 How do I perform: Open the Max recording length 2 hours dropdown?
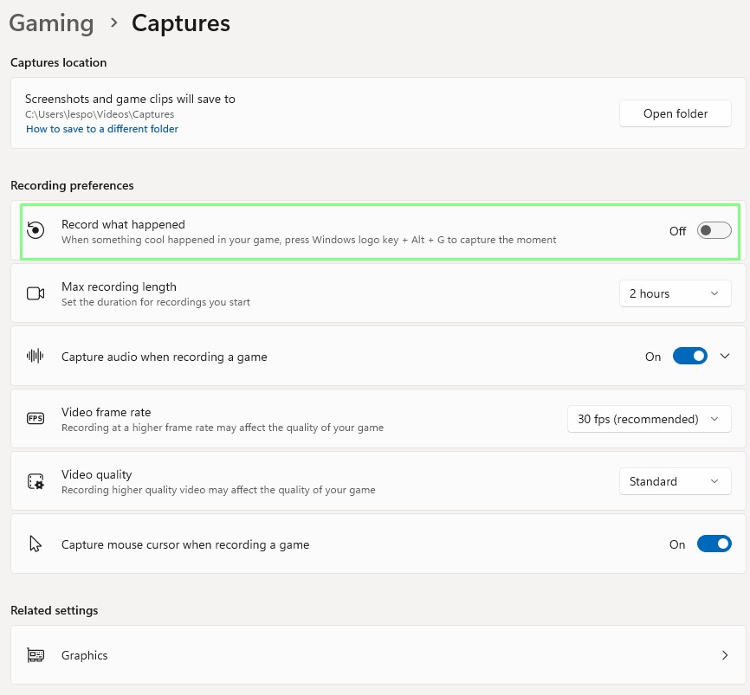click(x=675, y=293)
